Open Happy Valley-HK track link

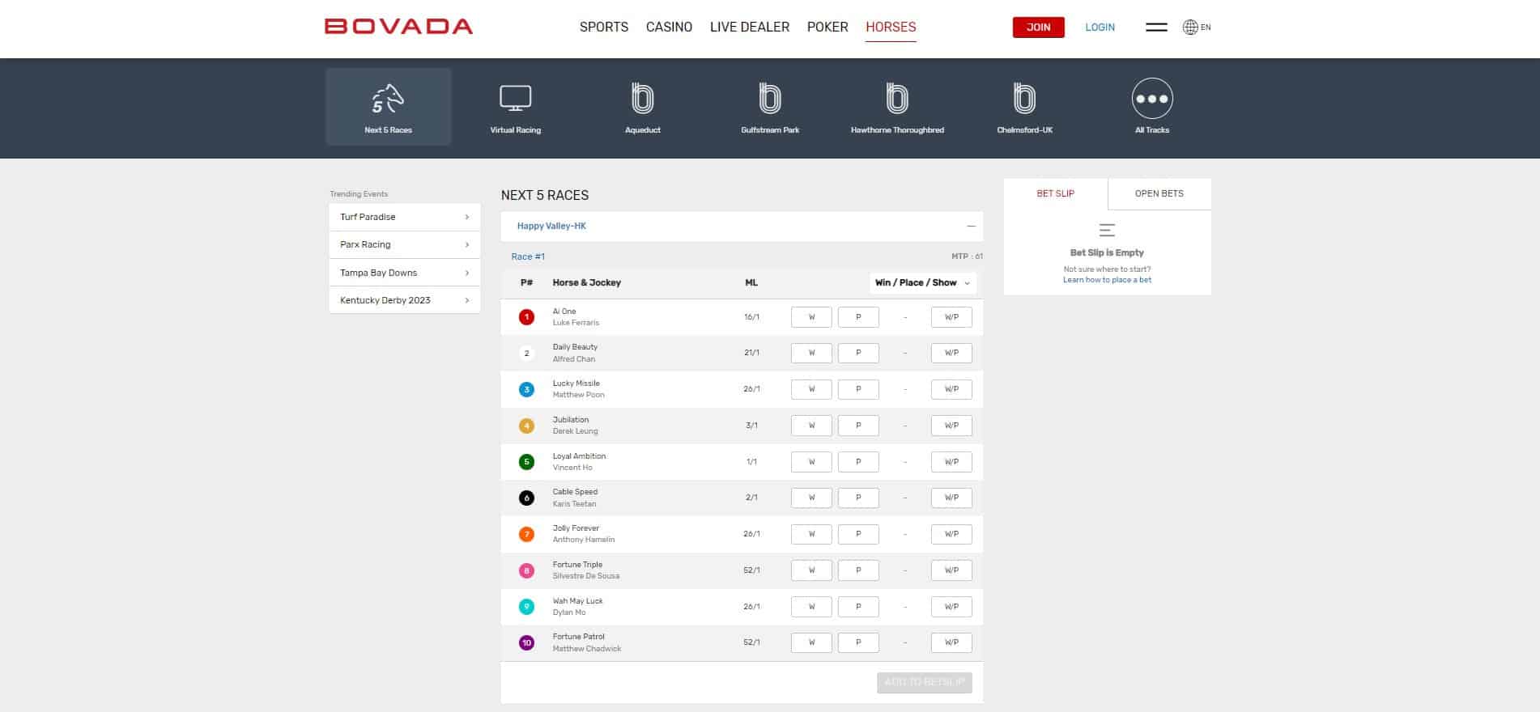(x=551, y=227)
